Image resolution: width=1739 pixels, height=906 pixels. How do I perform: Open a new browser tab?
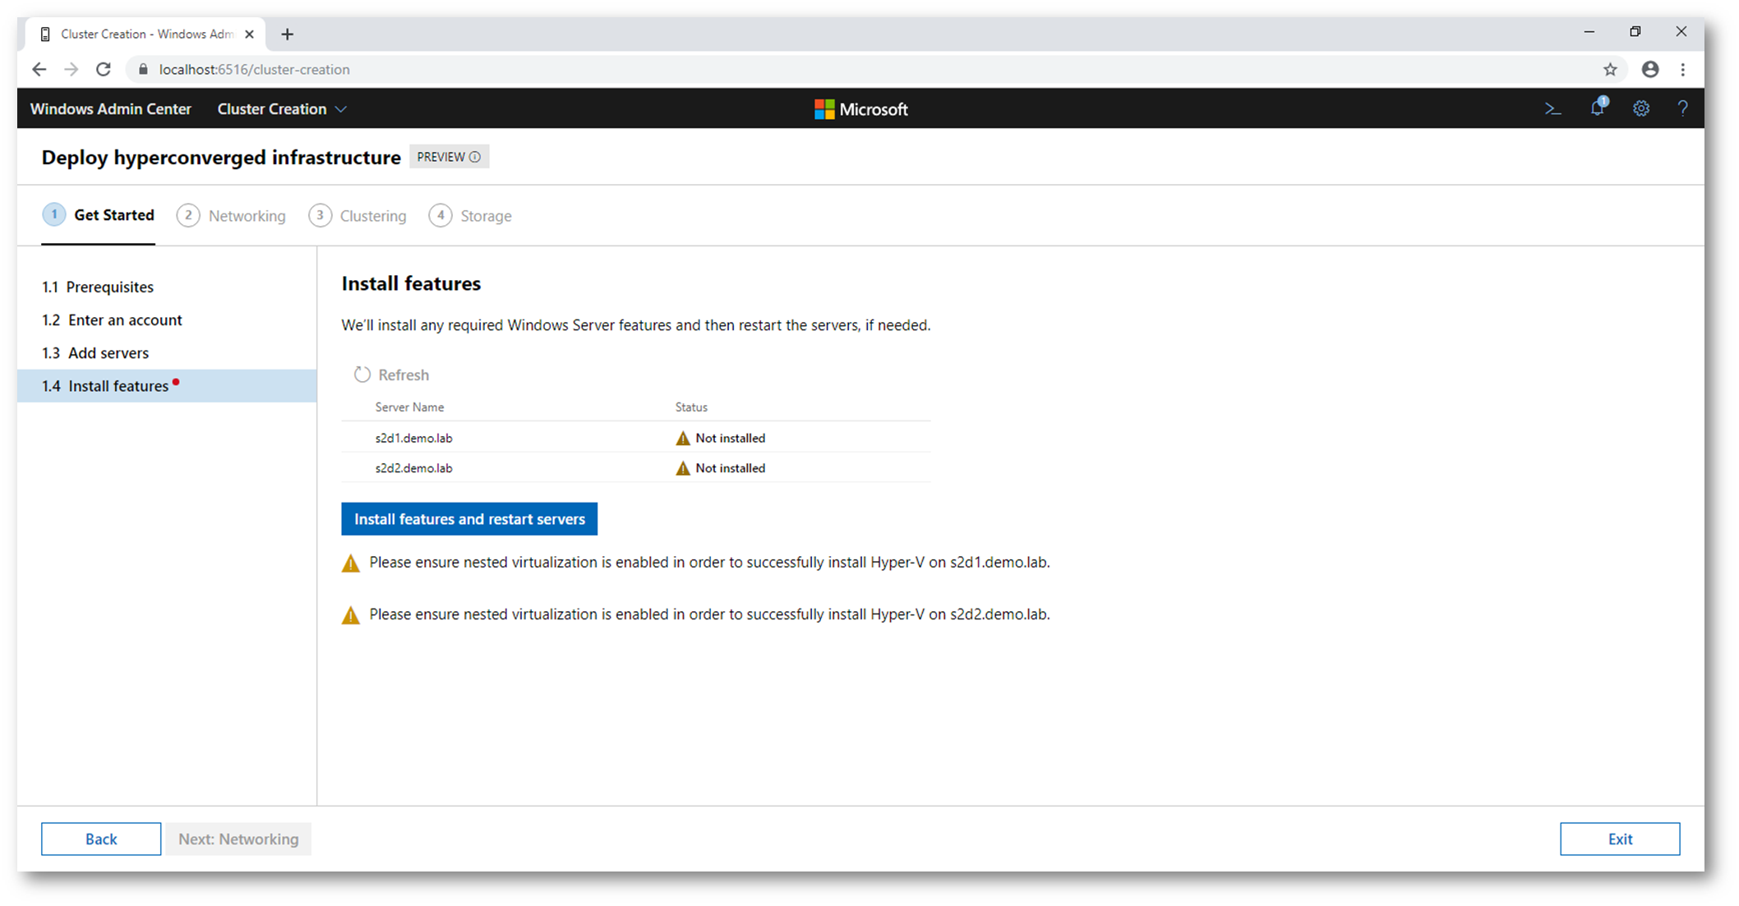(x=287, y=34)
